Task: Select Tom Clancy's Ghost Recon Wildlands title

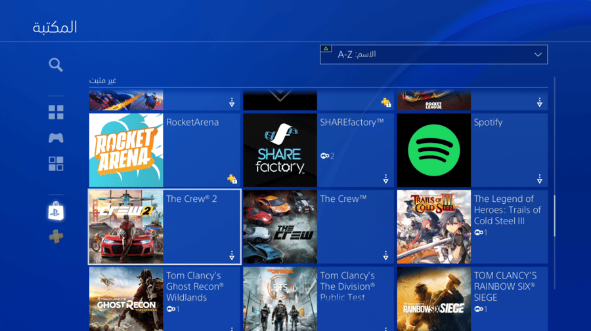Action: (x=195, y=286)
